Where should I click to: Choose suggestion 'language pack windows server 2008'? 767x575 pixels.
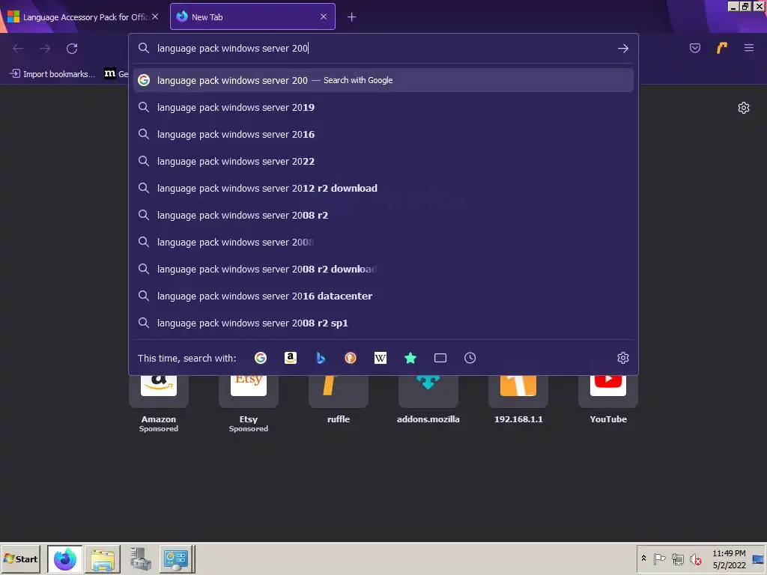(x=383, y=242)
